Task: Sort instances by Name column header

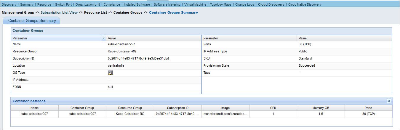Action: pos(34,108)
